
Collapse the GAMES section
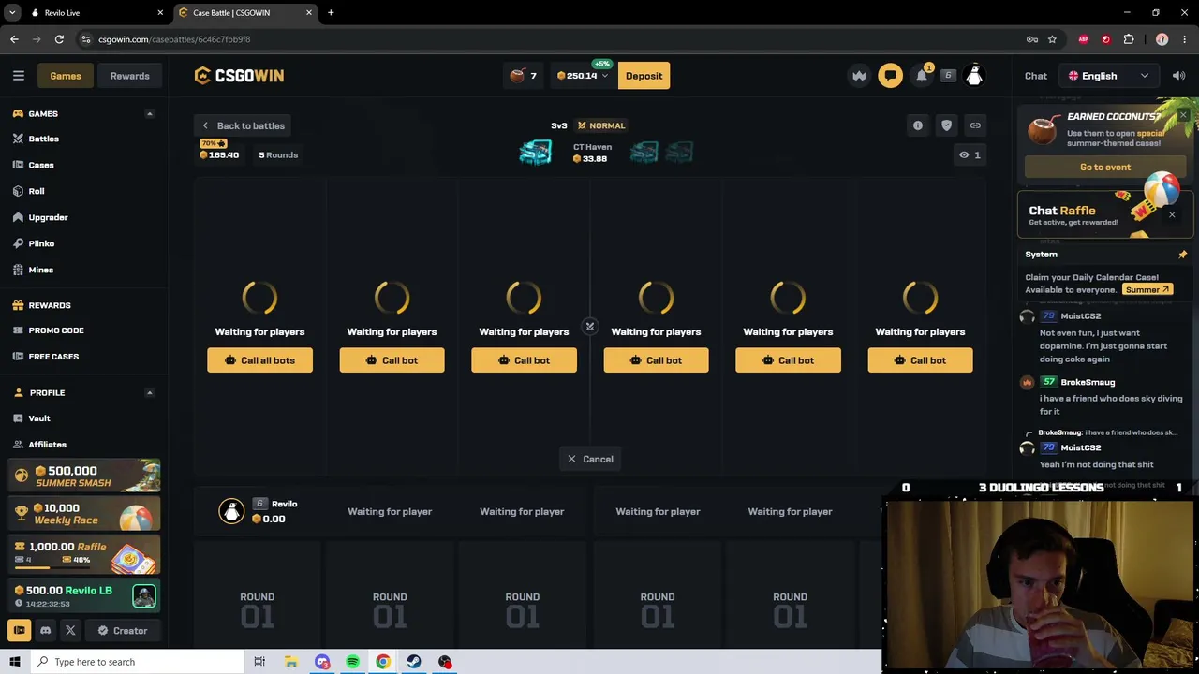tap(149, 113)
